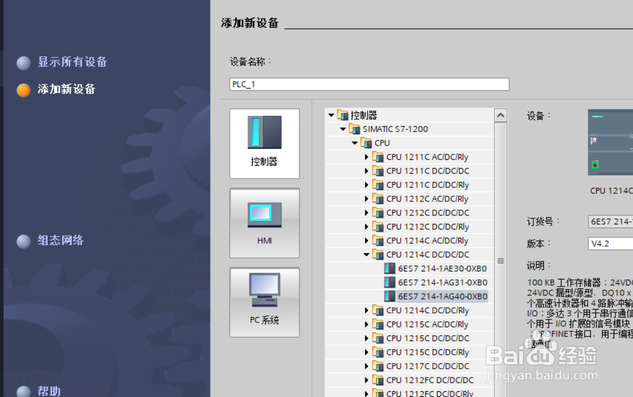Click folder icon of CPU 1215C DC/DC/DC

pyautogui.click(x=378, y=338)
